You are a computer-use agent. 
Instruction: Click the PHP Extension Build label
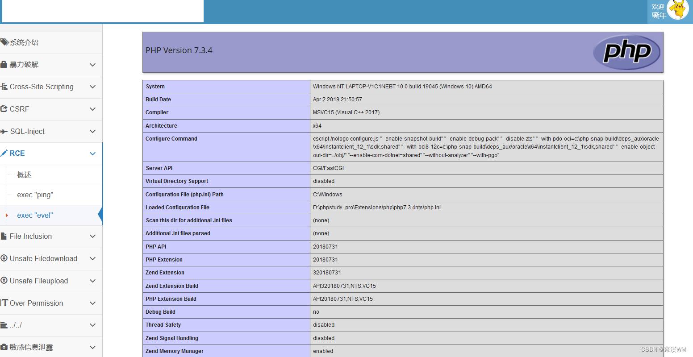171,299
